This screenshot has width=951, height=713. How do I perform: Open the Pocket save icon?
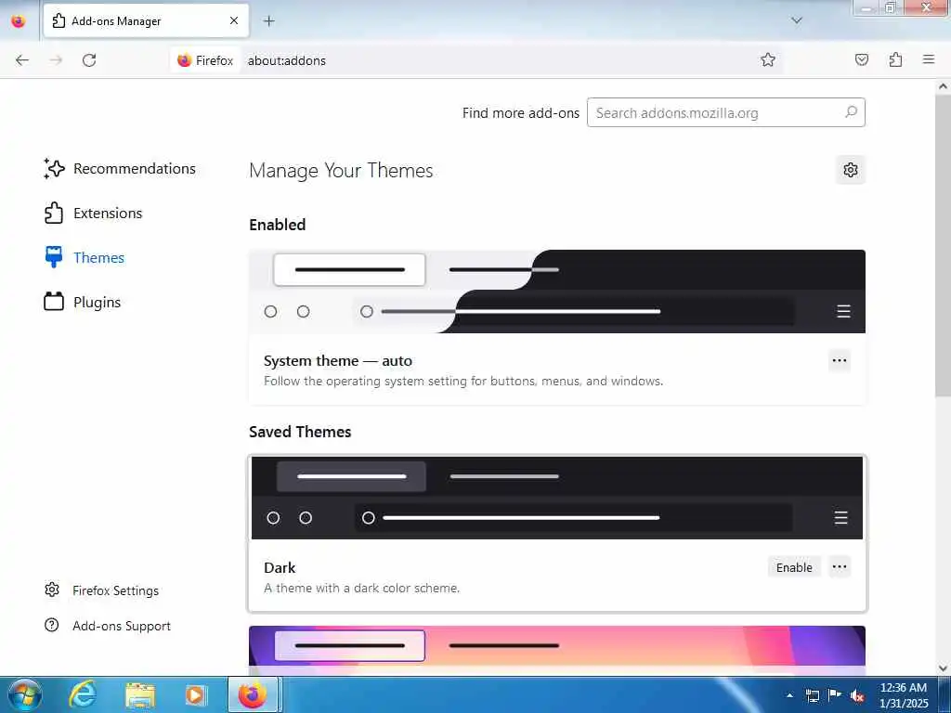[x=862, y=59]
